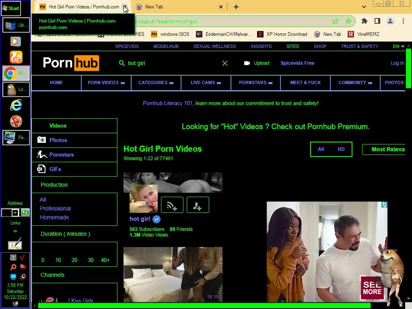Open the windows ISOS bookmark
The width and height of the screenshot is (412, 309).
(170, 34)
